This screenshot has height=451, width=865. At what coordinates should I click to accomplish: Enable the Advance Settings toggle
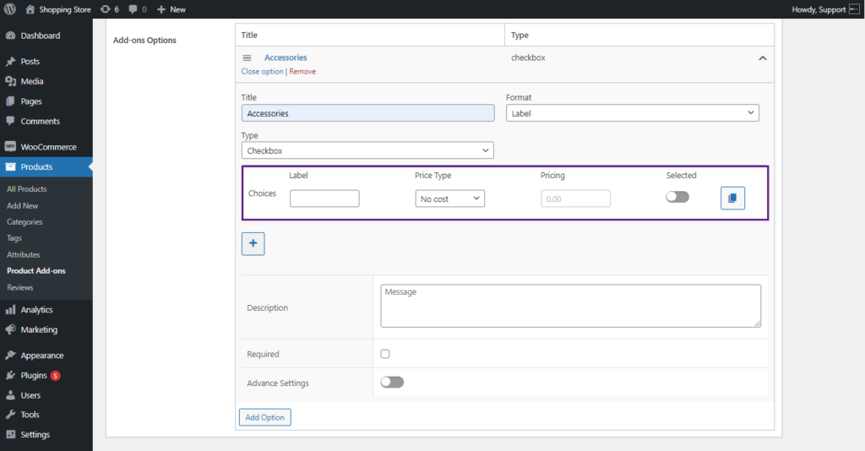click(392, 382)
